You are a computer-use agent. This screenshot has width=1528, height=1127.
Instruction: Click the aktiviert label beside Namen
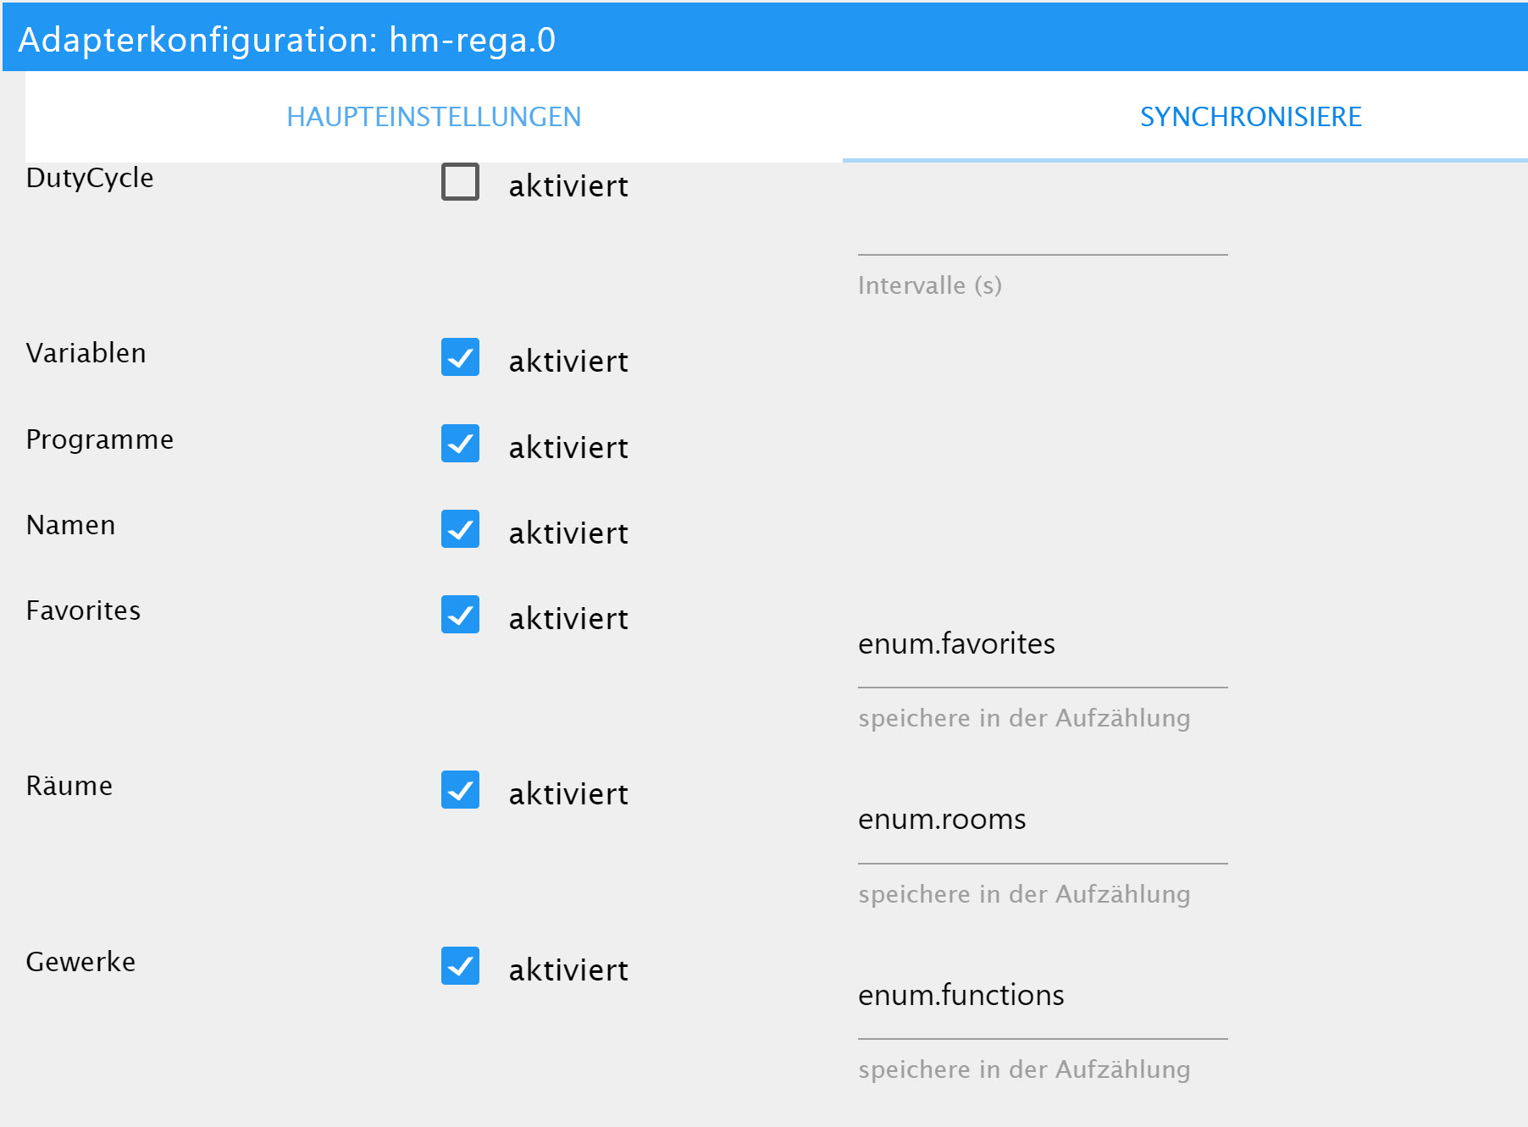coord(568,533)
